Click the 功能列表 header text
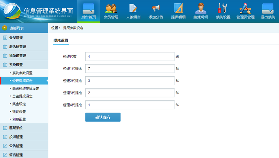Image resolution: width=279 pixels, height=158 pixels. (x=16, y=28)
